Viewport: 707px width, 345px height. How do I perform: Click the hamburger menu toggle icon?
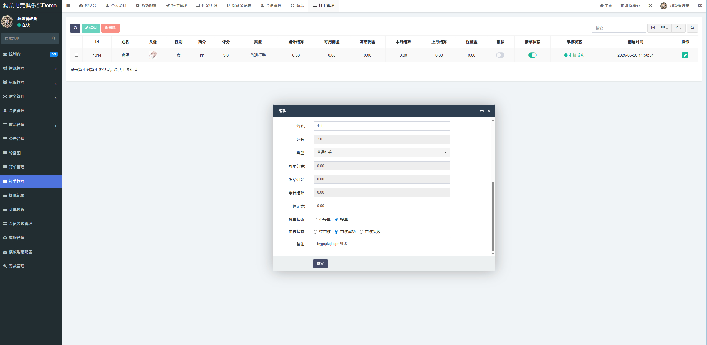(68, 6)
